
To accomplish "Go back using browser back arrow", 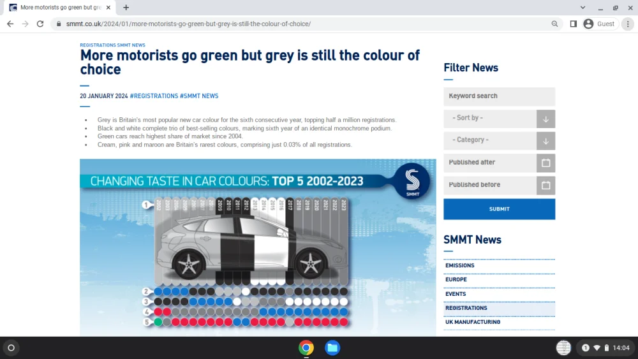I will coord(10,24).
